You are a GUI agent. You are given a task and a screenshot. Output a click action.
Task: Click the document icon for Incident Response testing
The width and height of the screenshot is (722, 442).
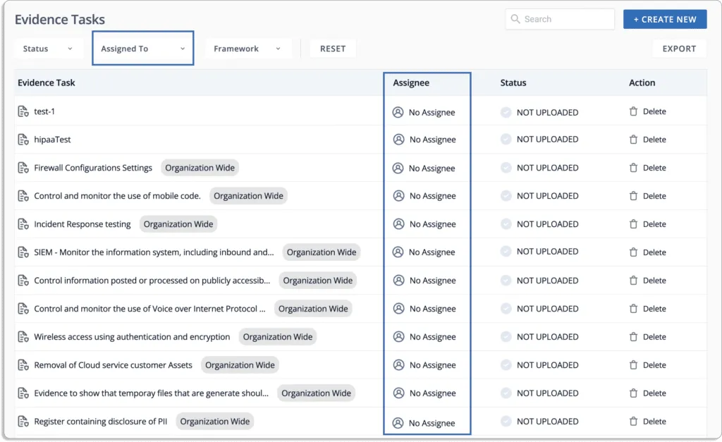pyautogui.click(x=23, y=224)
